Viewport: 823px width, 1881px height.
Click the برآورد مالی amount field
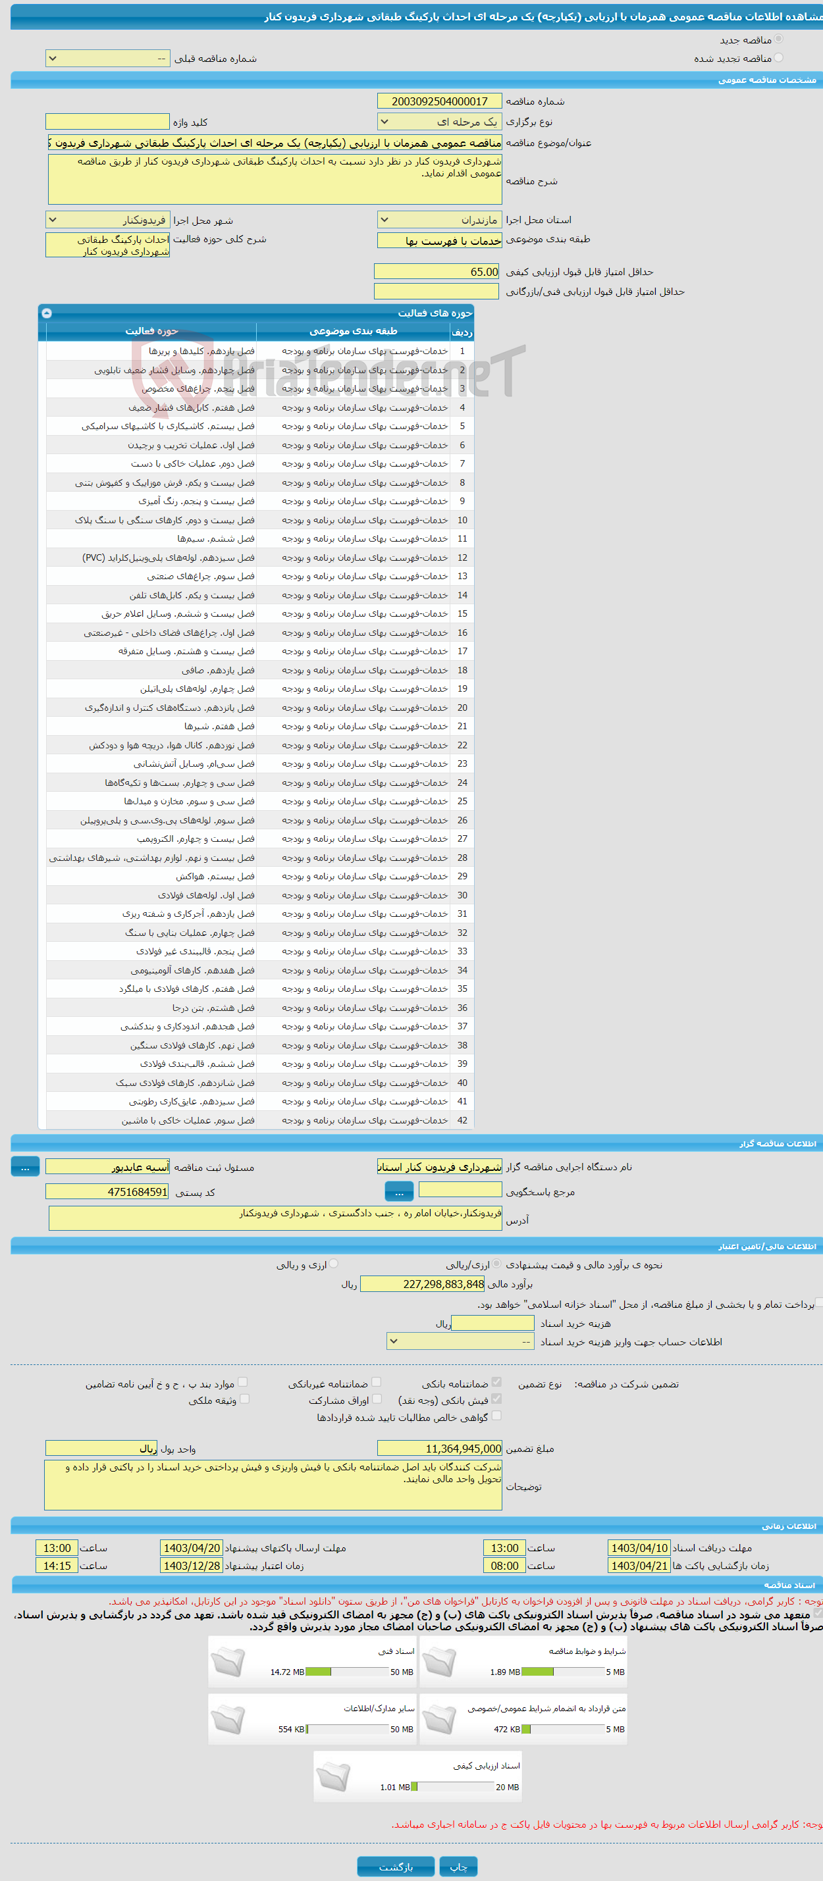tap(423, 1285)
